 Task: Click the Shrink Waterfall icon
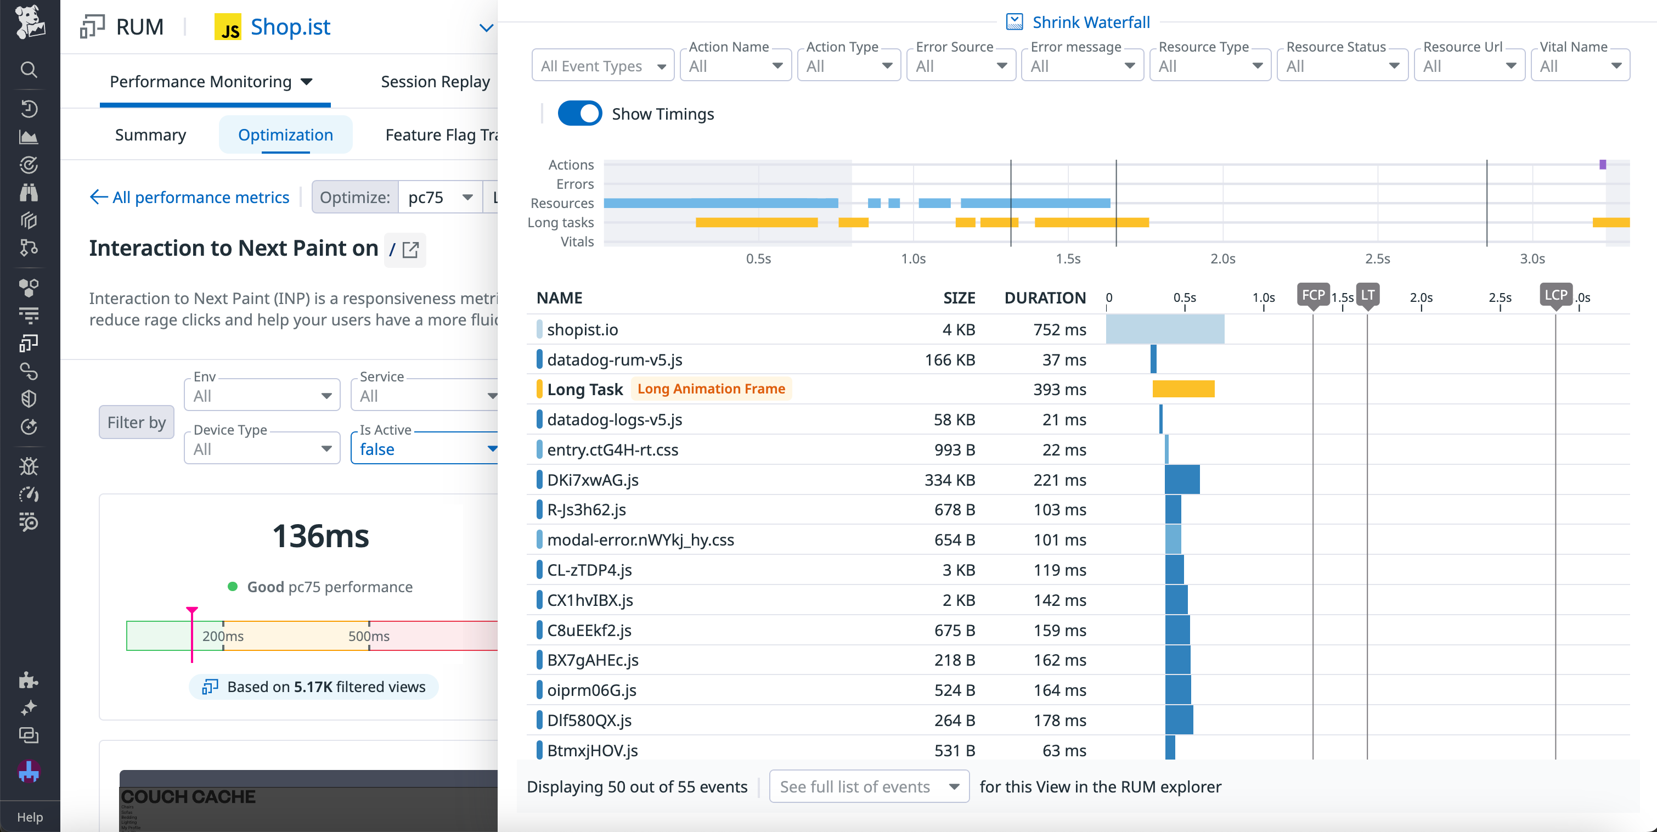(1015, 21)
